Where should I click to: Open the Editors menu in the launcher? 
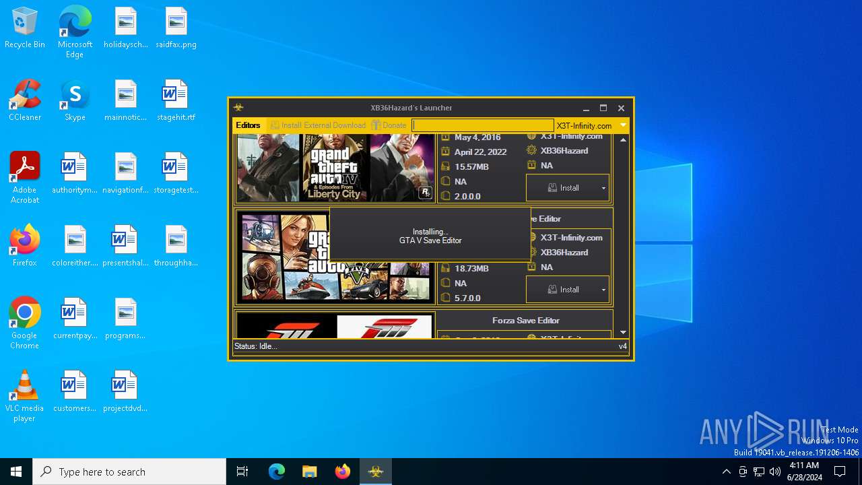coord(248,125)
